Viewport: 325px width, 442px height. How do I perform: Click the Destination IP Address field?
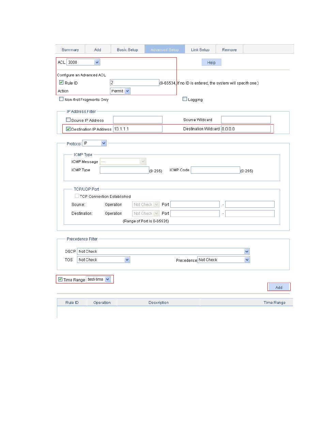click(x=138, y=129)
